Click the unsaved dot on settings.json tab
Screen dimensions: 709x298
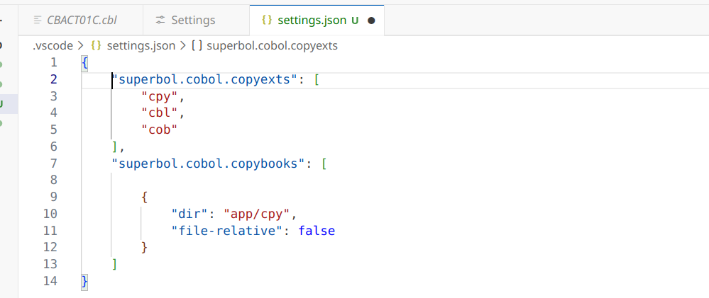(x=370, y=21)
